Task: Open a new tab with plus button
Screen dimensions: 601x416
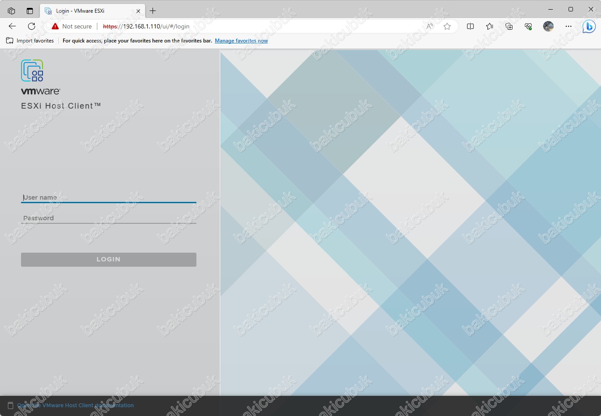Action: 153,11
